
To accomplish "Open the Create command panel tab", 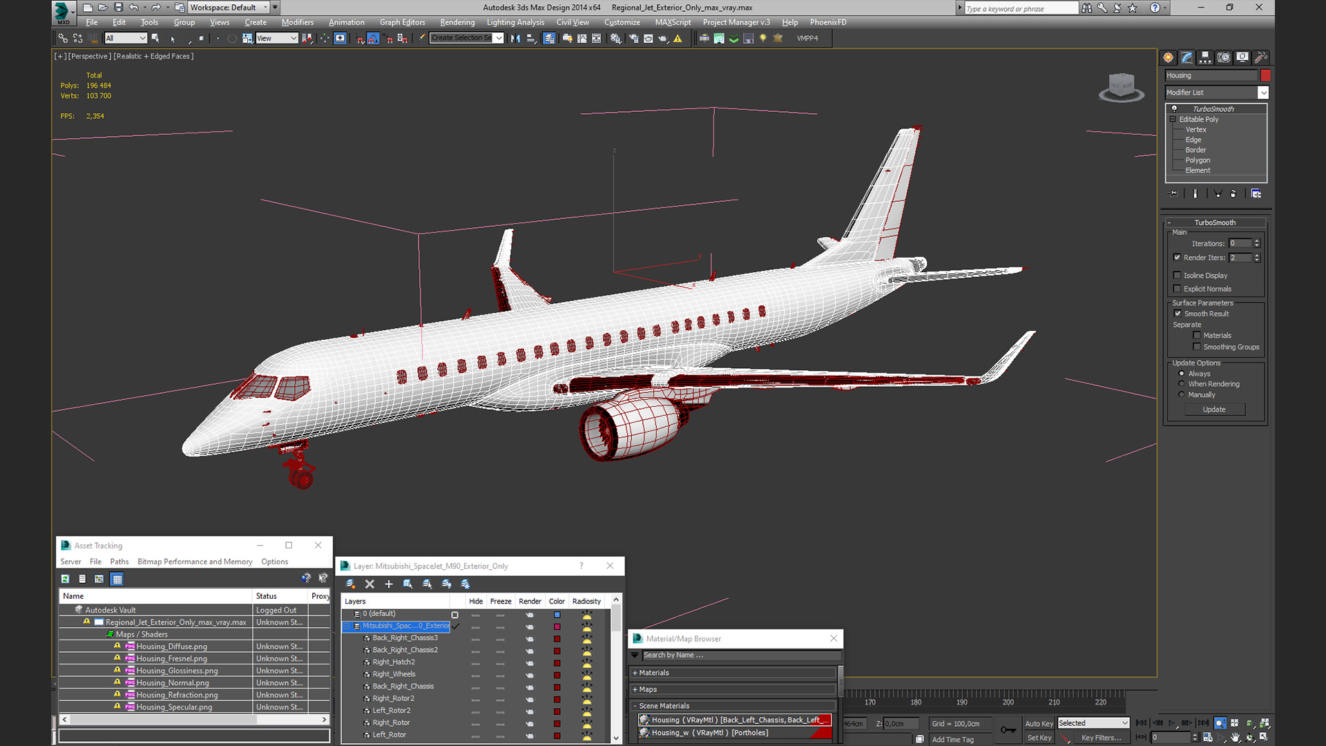I will tap(1168, 57).
